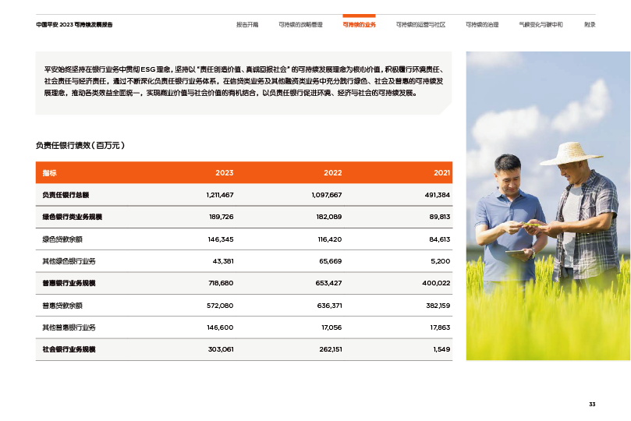Viewport: 631px width, 421px height.
Task: Click the 2021 column header in table
Action: coord(441,172)
